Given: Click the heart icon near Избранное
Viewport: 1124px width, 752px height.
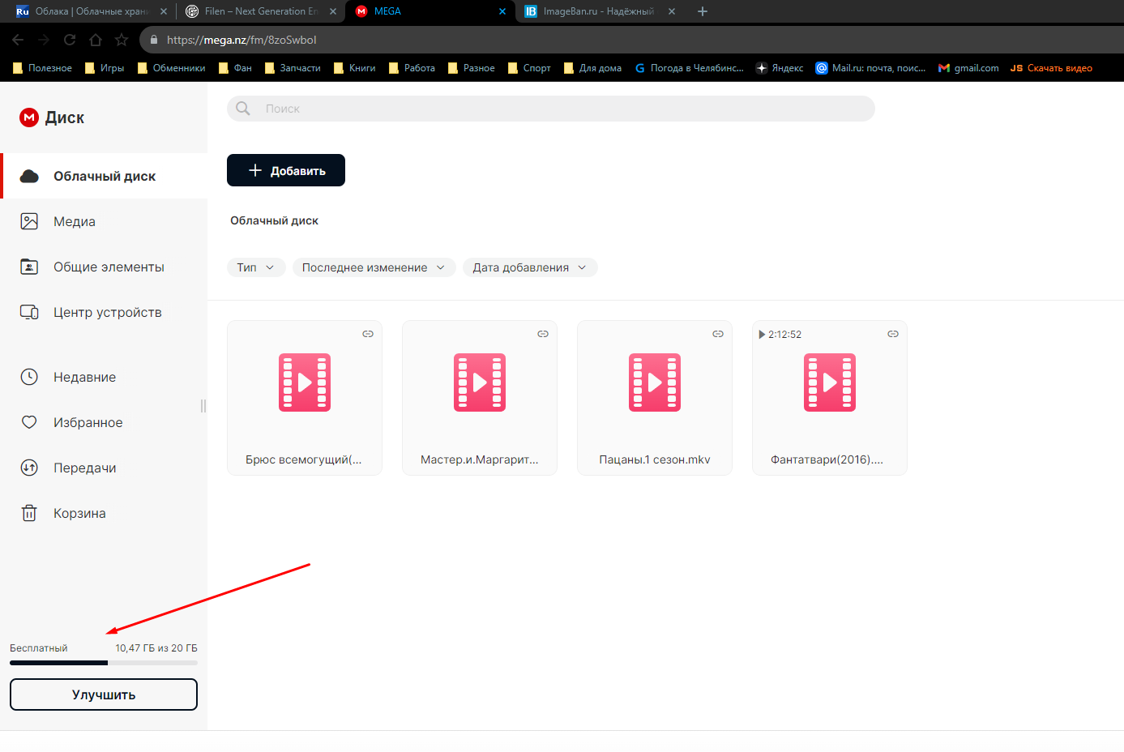Looking at the screenshot, I should [29, 422].
